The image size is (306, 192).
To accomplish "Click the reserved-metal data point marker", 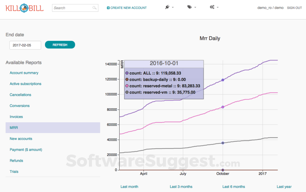I will pyautogui.click(x=223, y=107).
